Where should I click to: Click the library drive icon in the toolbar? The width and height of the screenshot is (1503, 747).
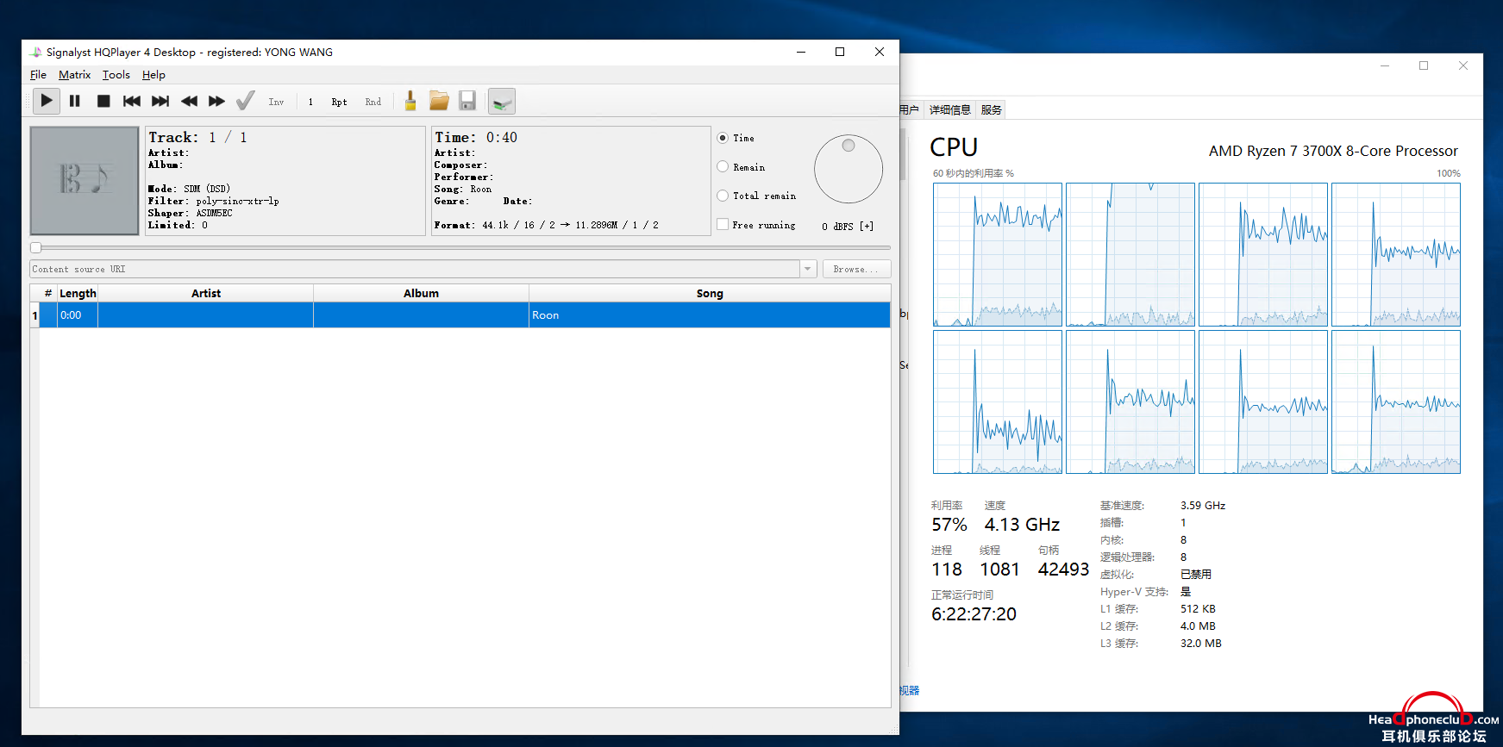point(502,102)
